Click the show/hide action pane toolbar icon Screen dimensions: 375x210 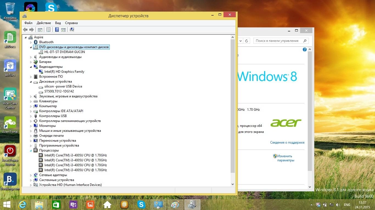(x=63, y=30)
